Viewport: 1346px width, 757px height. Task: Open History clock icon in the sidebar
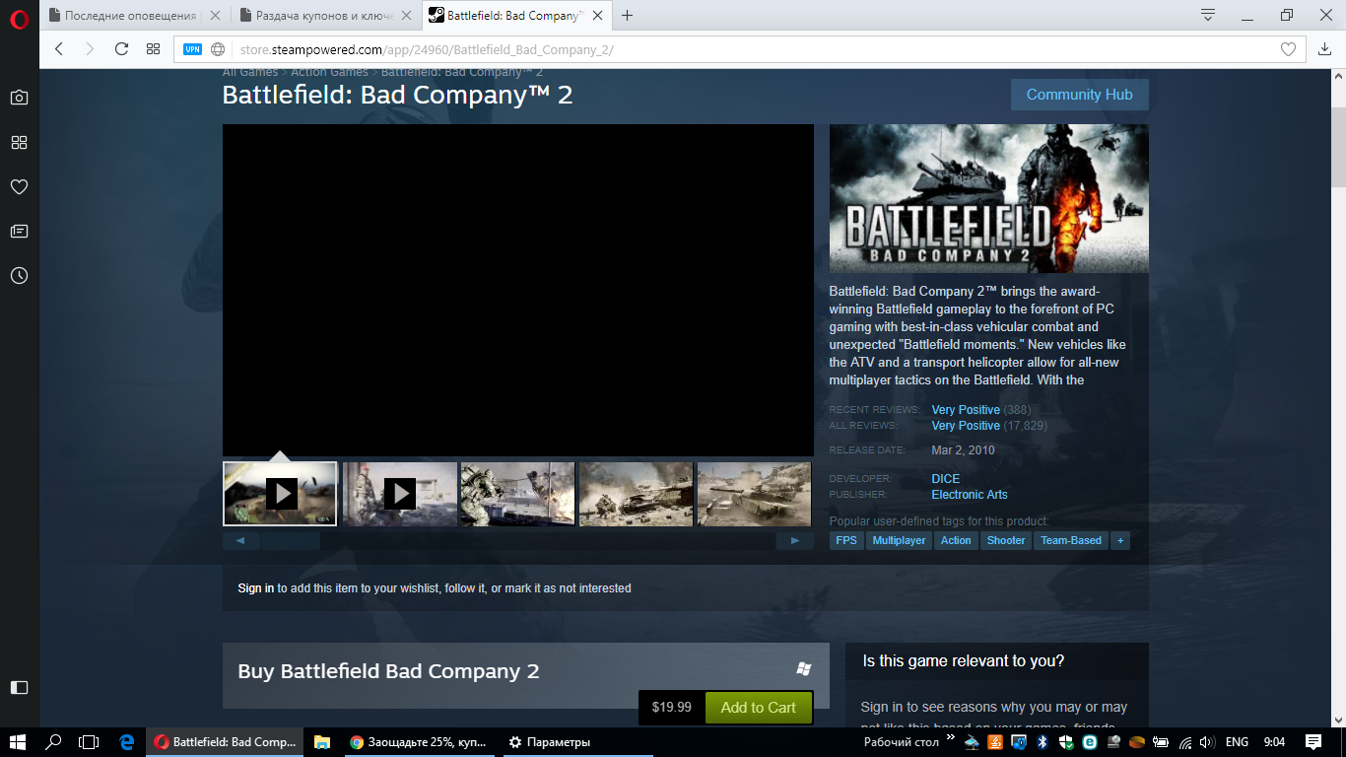(19, 276)
